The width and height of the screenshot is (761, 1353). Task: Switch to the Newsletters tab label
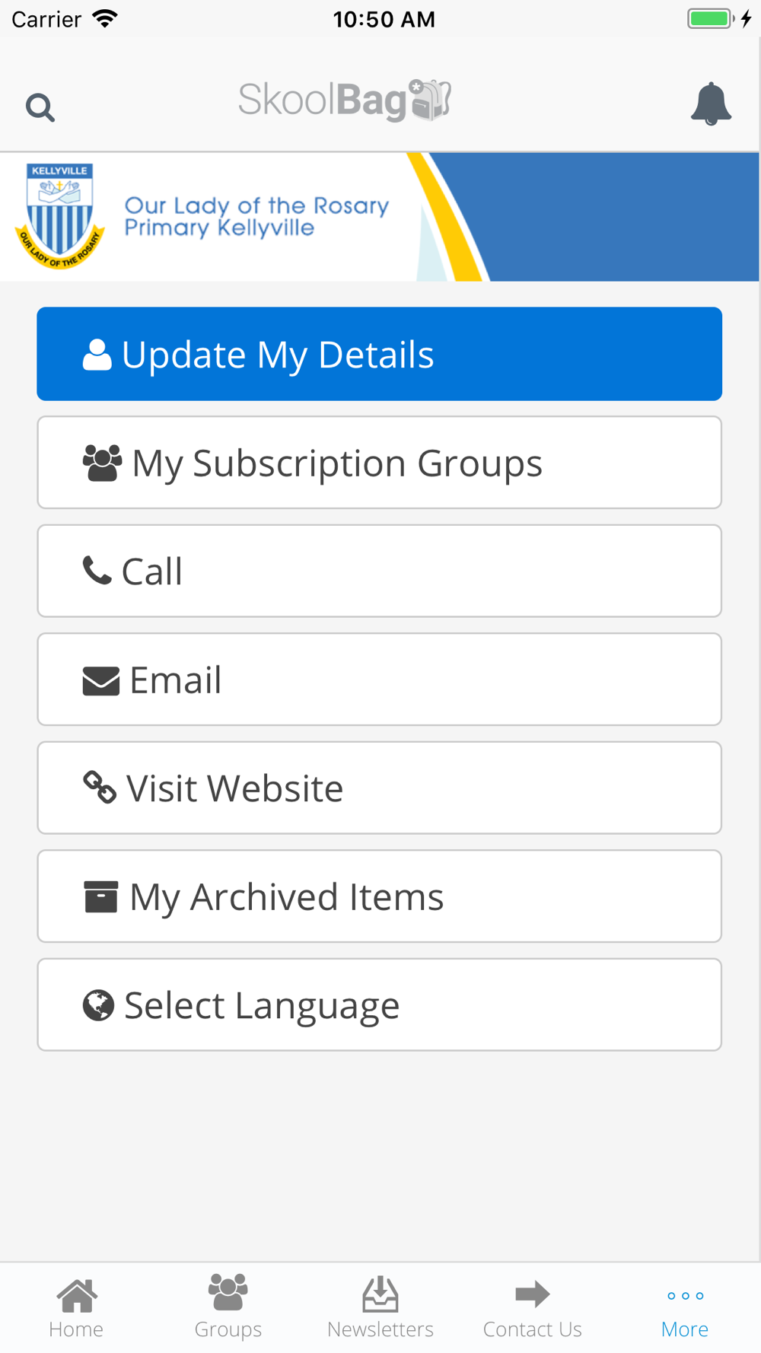[380, 1329]
